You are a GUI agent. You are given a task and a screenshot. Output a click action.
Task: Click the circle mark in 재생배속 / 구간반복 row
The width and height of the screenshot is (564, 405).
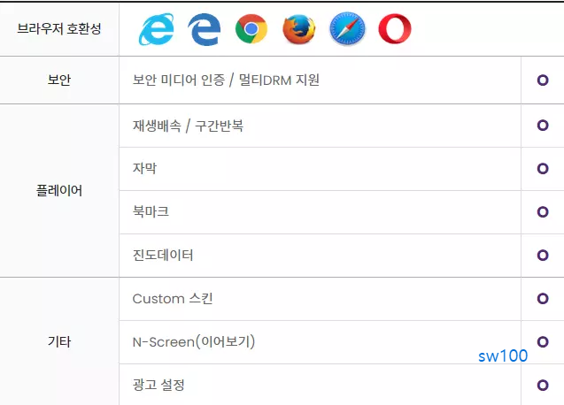(x=543, y=125)
